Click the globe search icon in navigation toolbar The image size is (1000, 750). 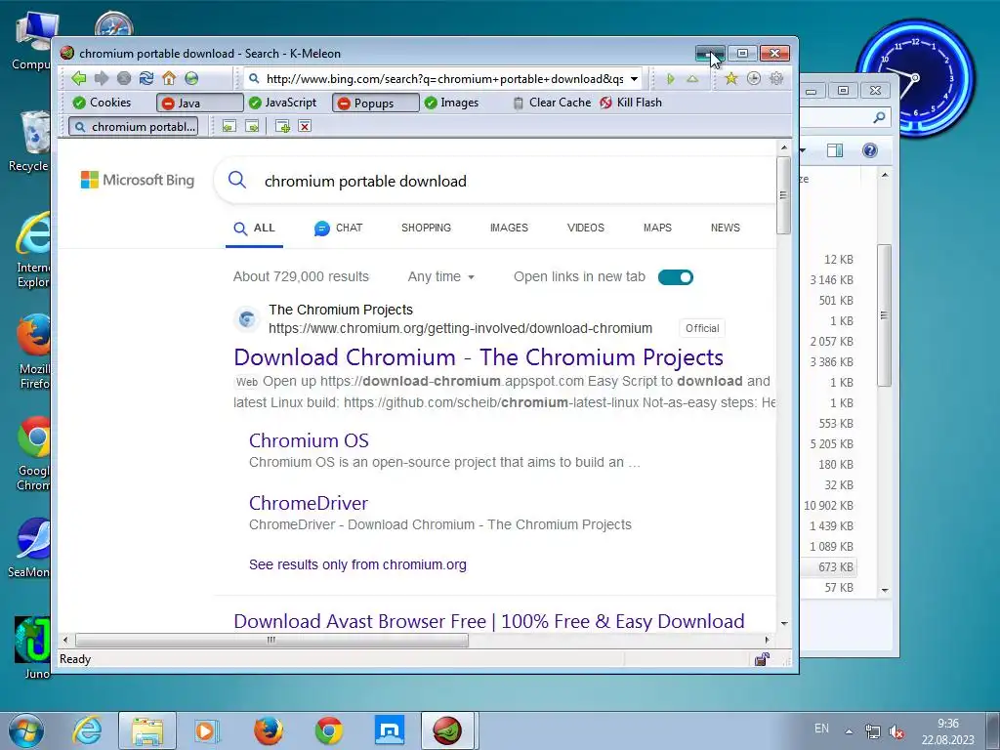coord(191,78)
